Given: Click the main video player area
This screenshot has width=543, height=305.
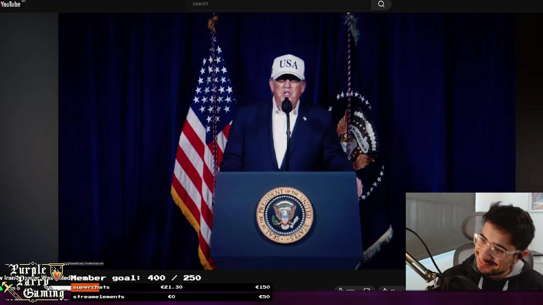Looking at the screenshot, I should pyautogui.click(x=286, y=141).
